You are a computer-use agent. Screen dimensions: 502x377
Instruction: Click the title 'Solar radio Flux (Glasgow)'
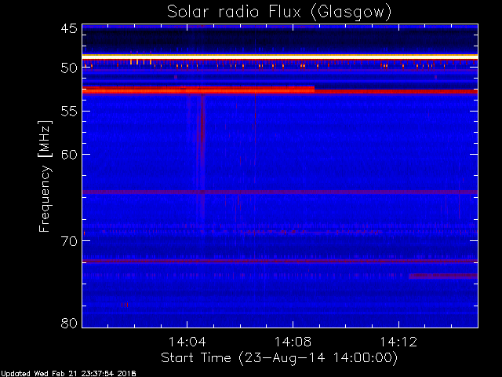click(279, 12)
